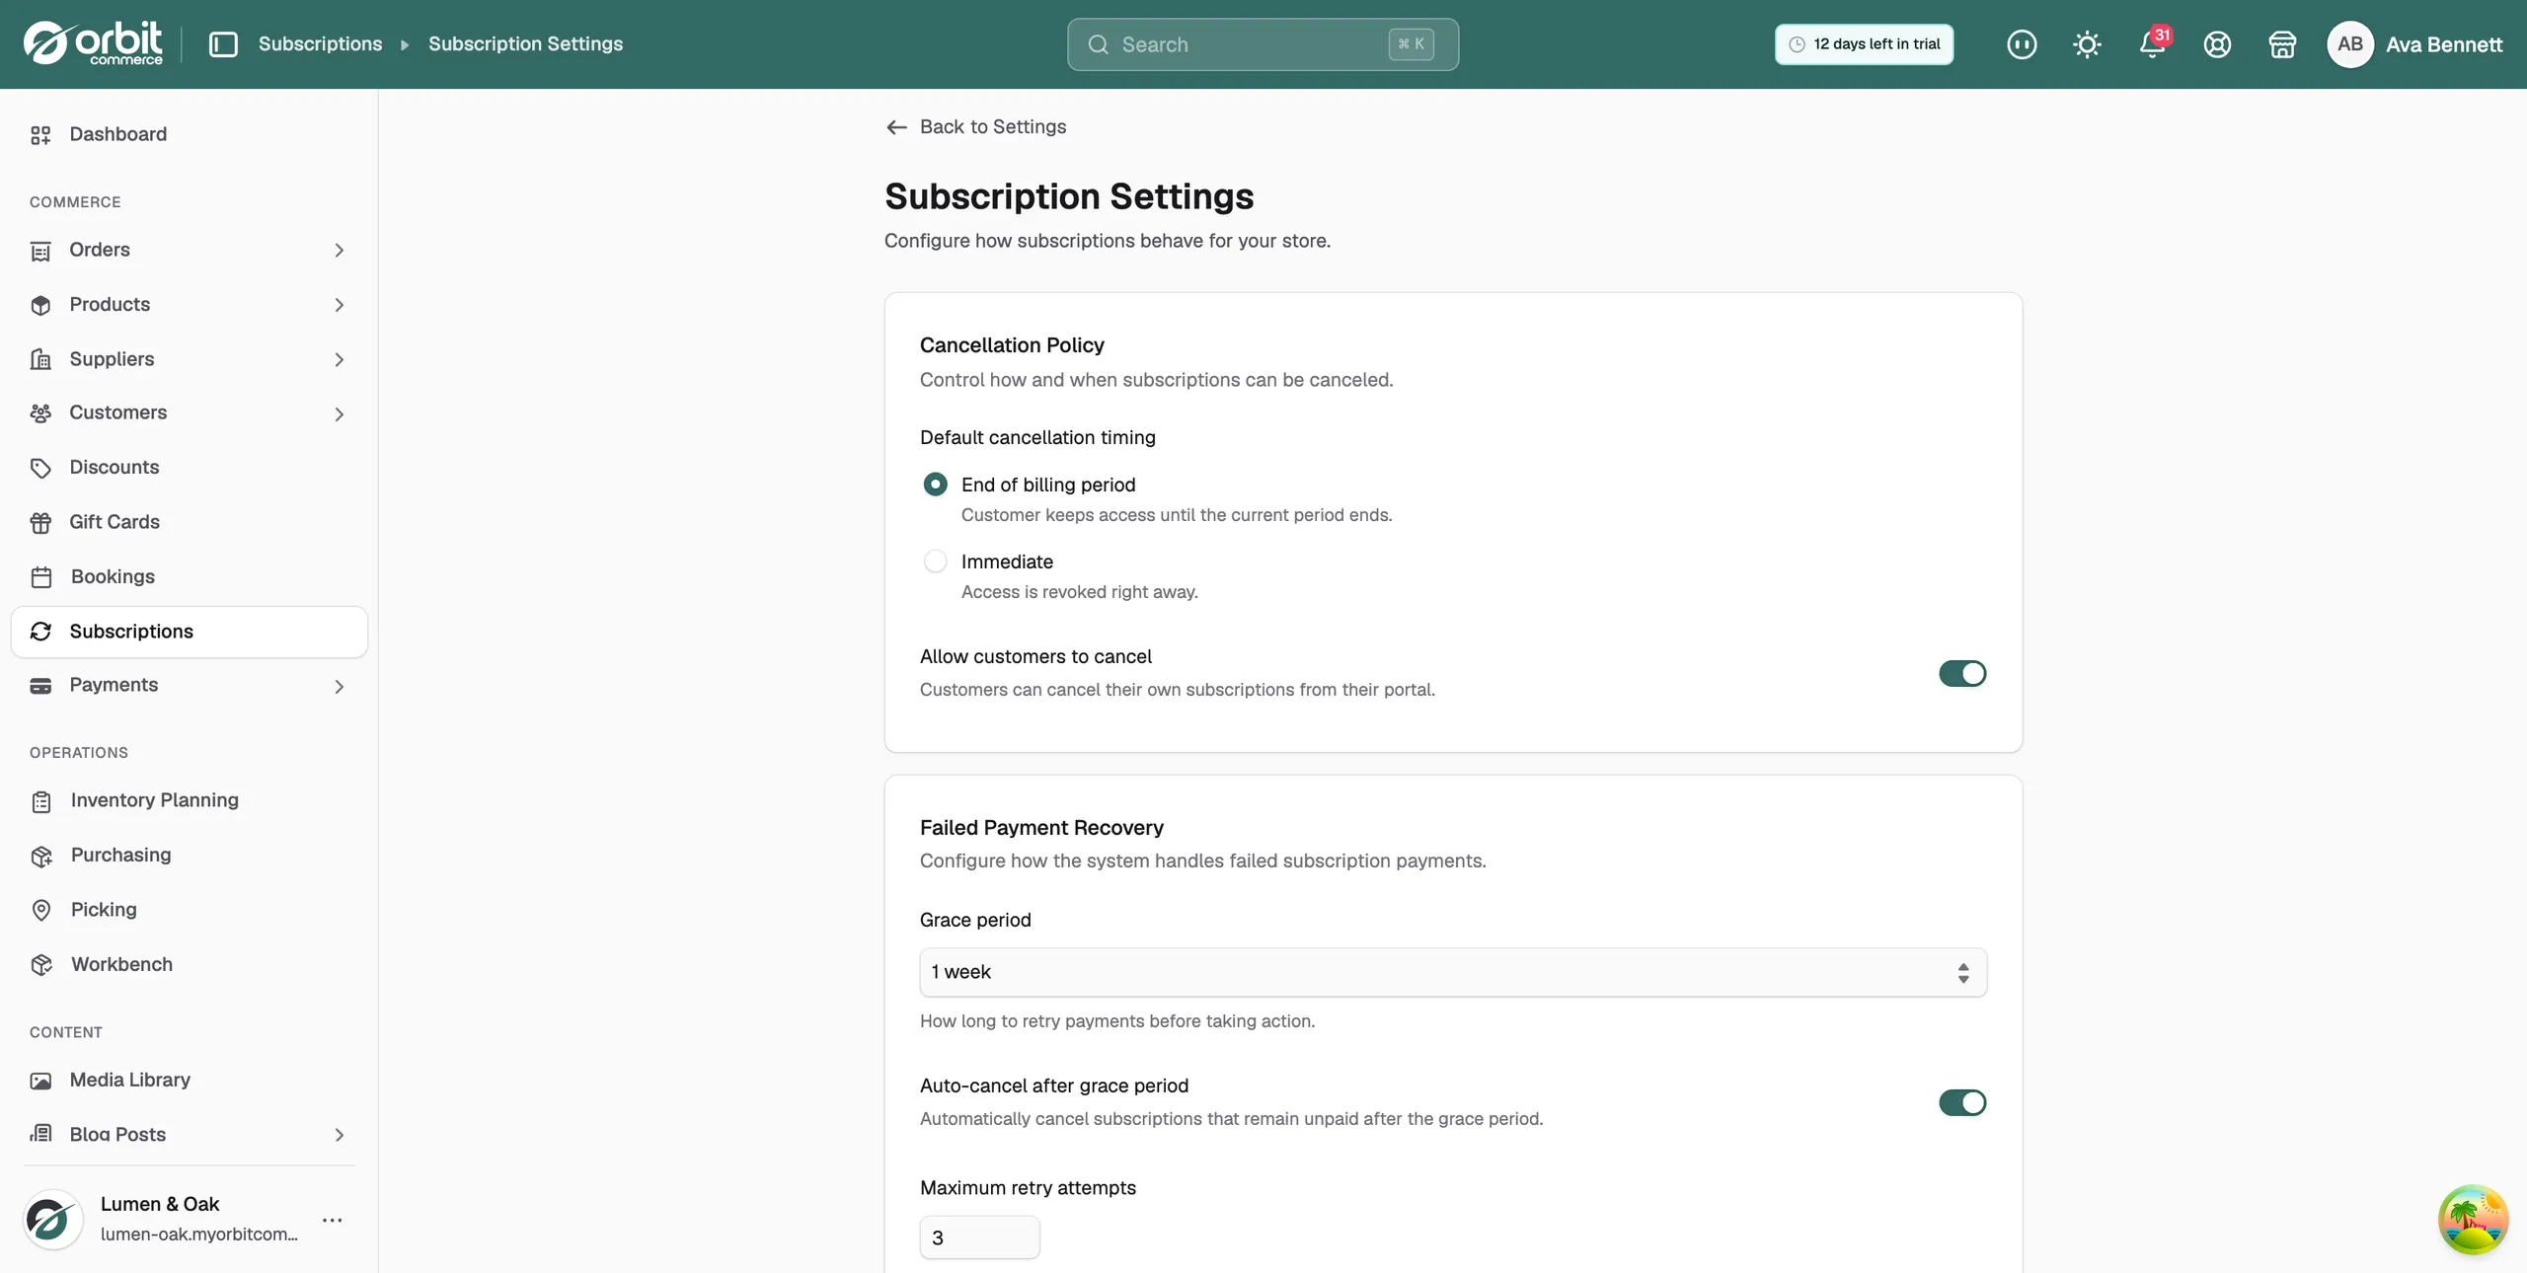Click the Inventory Planning clipboard icon
Image resolution: width=2527 pixels, height=1273 pixels.
(x=40, y=801)
